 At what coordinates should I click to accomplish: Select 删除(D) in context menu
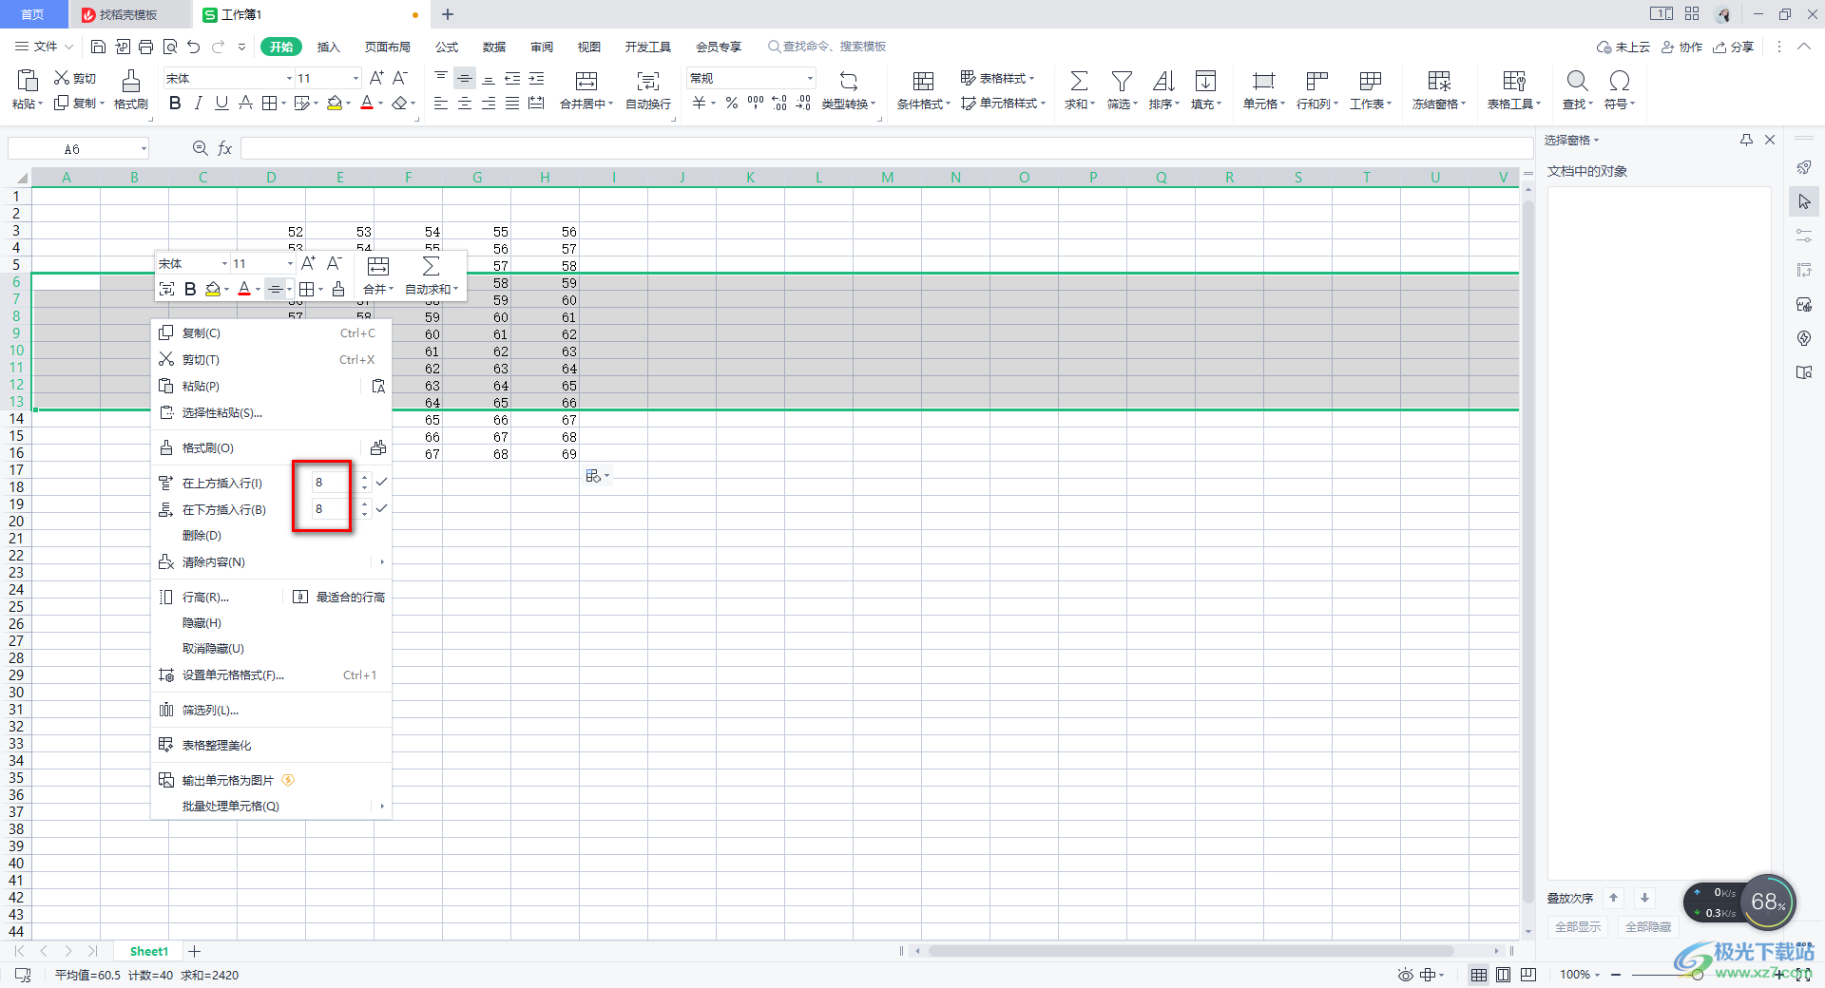pyautogui.click(x=271, y=536)
